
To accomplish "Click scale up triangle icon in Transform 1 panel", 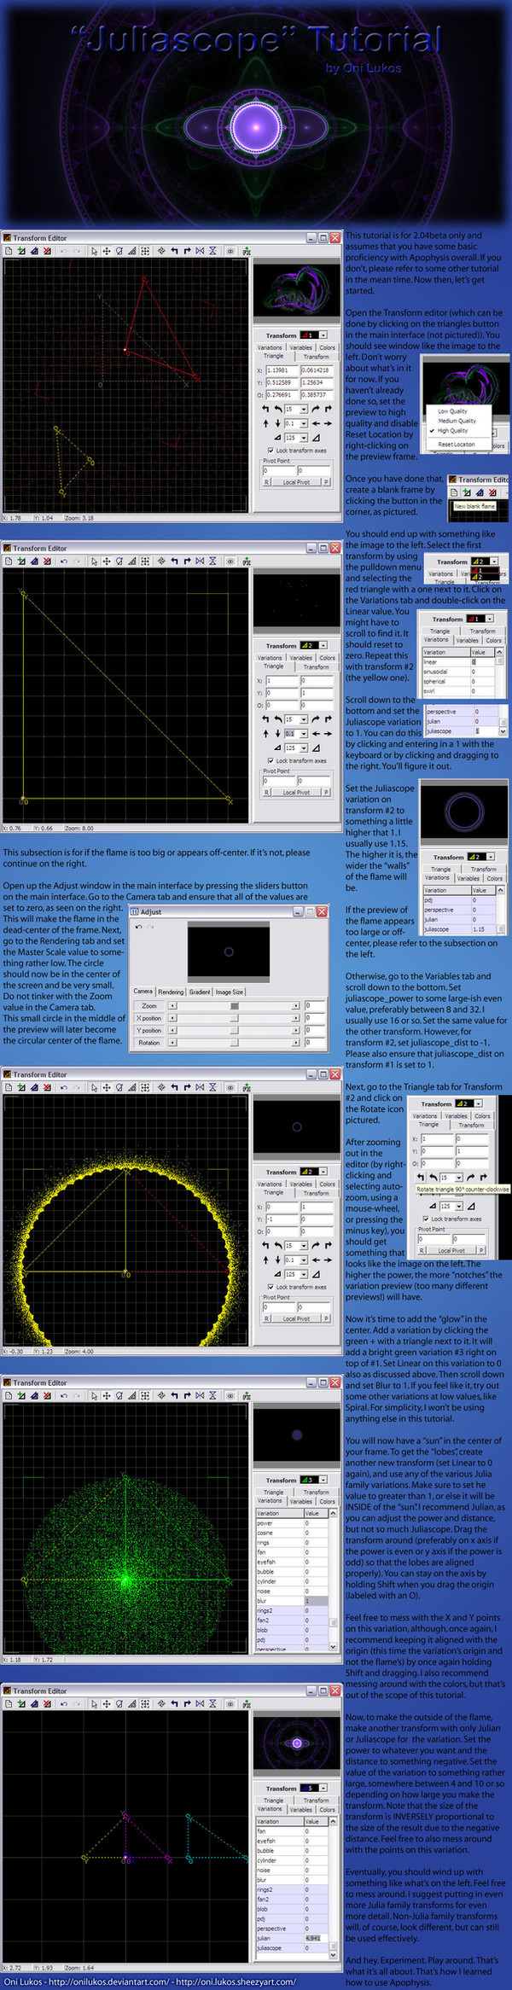I will pos(316,438).
